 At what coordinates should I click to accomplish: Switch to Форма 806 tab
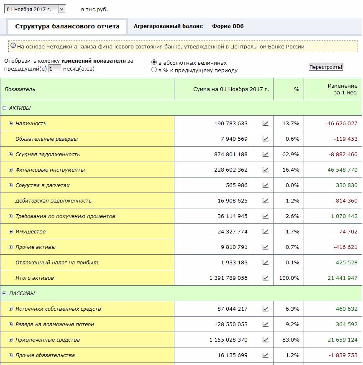pos(228,26)
